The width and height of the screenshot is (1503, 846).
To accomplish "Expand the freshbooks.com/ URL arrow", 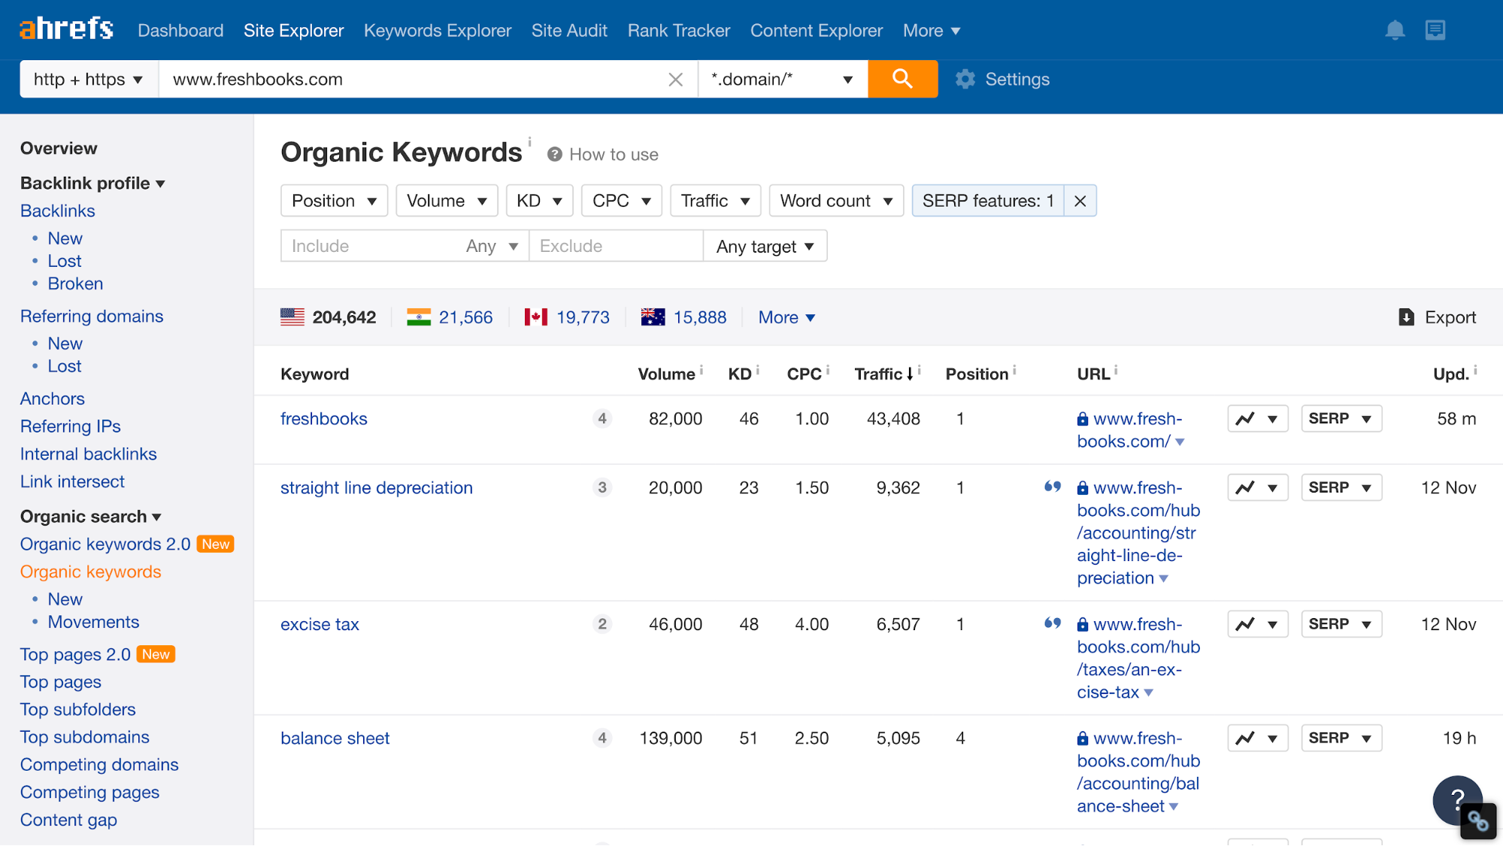I will pos(1180,442).
